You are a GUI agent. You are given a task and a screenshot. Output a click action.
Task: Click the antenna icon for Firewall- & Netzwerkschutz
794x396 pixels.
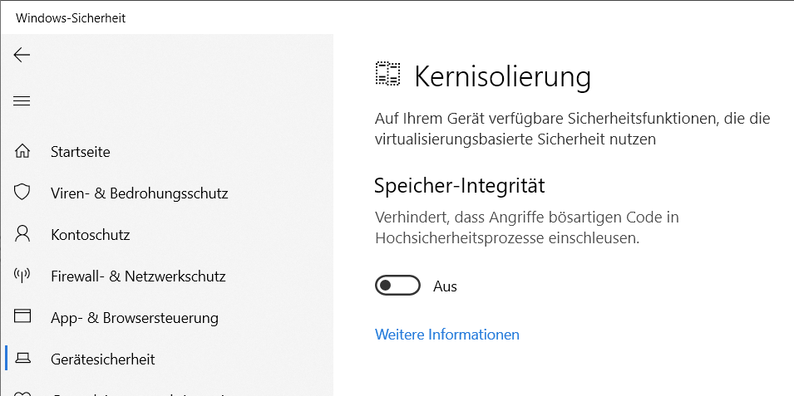tap(22, 276)
